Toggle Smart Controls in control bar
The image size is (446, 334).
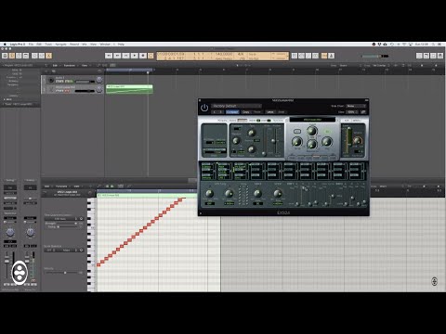(34, 56)
